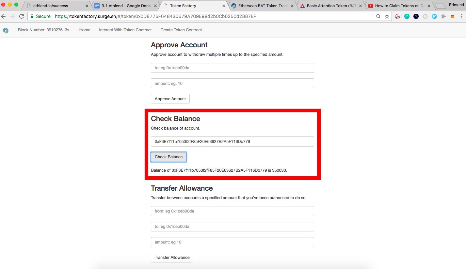
Task: Focus the Transfer Allowance 'to' field
Action: [x=232, y=226]
